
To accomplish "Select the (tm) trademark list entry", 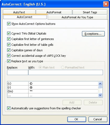I will (x=53, y=91).
